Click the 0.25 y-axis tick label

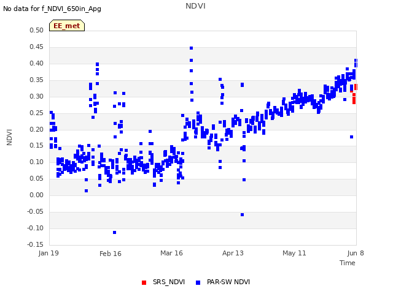36,113
